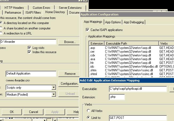Click the Remove button
174x121 pixels.
click(69, 74)
